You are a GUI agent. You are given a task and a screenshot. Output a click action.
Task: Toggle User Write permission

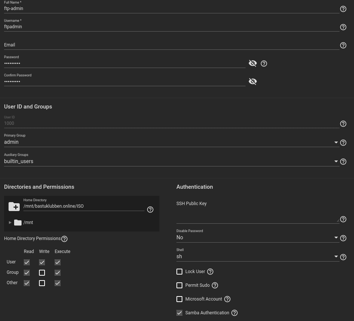pyautogui.click(x=42, y=262)
